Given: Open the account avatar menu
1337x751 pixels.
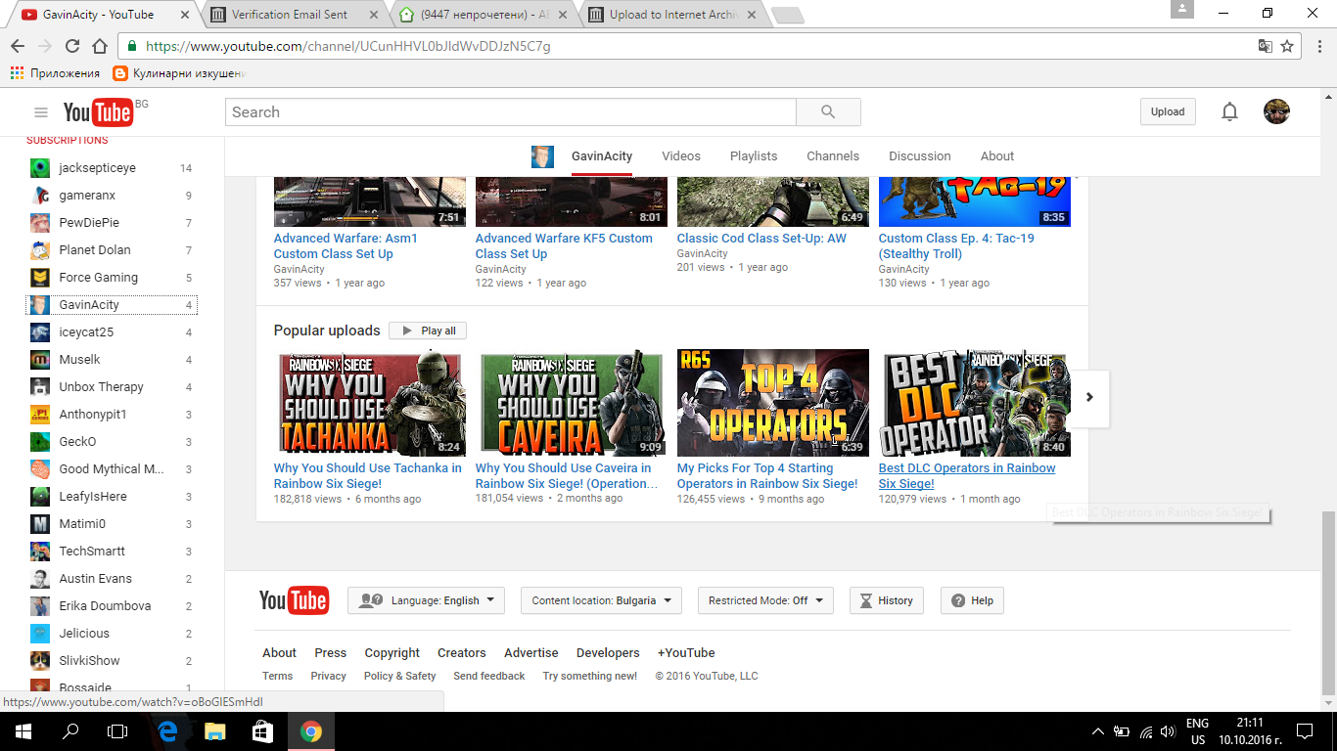Looking at the screenshot, I should click(x=1276, y=111).
